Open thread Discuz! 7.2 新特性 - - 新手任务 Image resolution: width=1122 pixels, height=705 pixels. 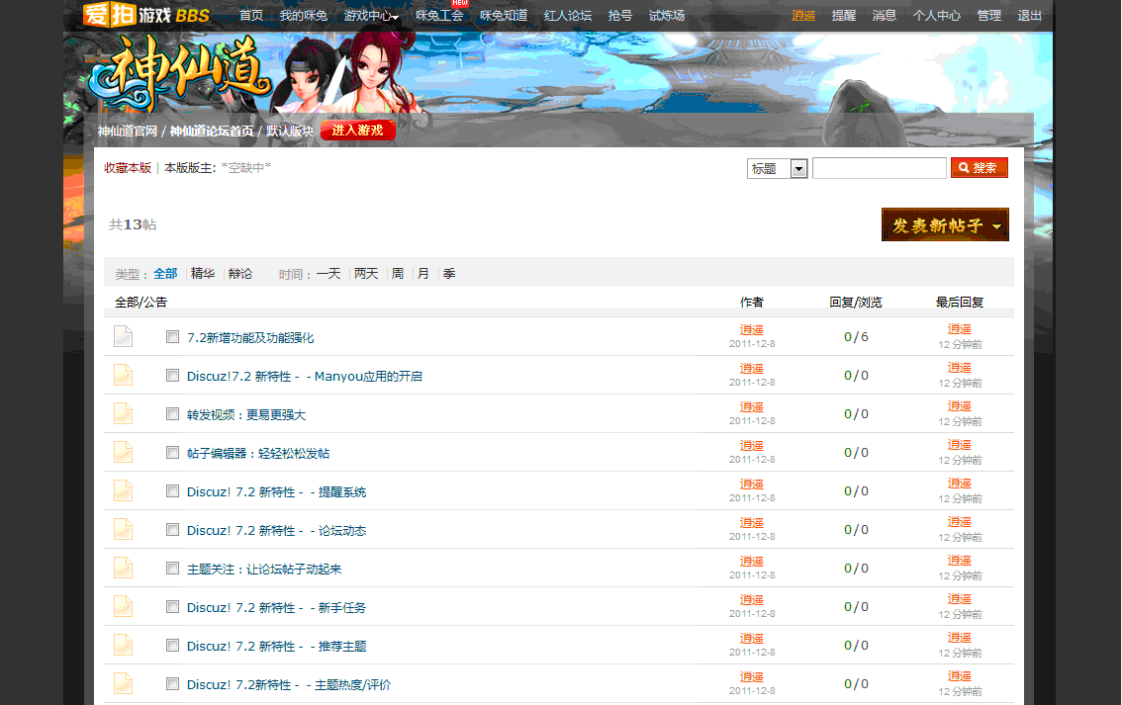(276, 608)
